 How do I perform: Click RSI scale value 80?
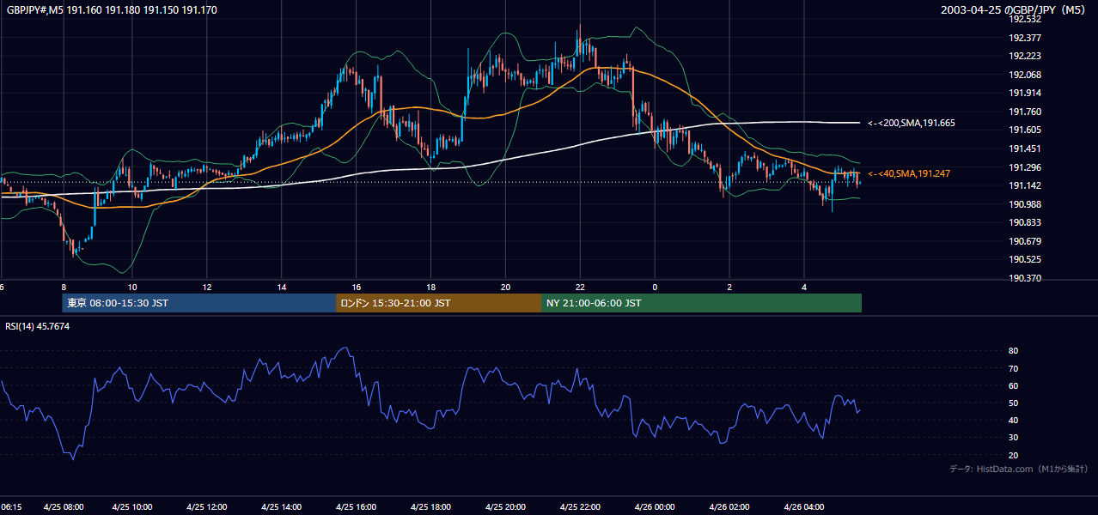click(1013, 351)
